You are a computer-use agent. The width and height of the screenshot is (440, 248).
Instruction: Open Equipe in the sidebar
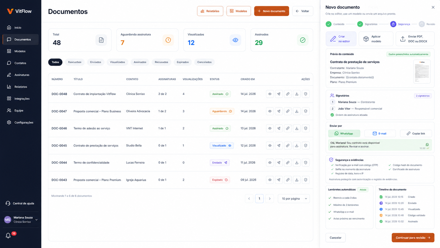(x=21, y=110)
